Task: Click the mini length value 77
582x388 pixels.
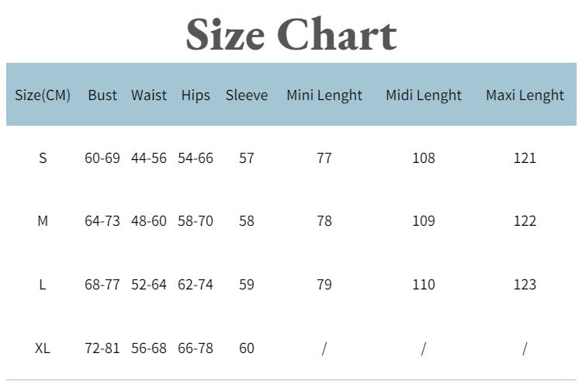Action: 324,158
